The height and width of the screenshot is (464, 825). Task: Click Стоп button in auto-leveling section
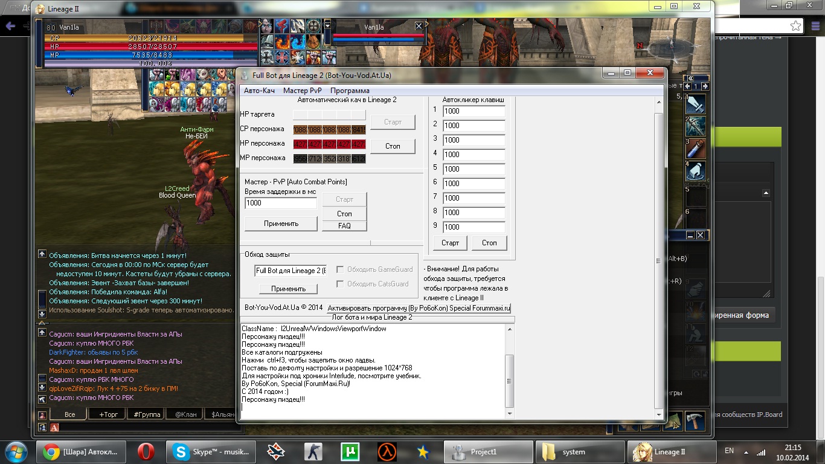click(393, 146)
